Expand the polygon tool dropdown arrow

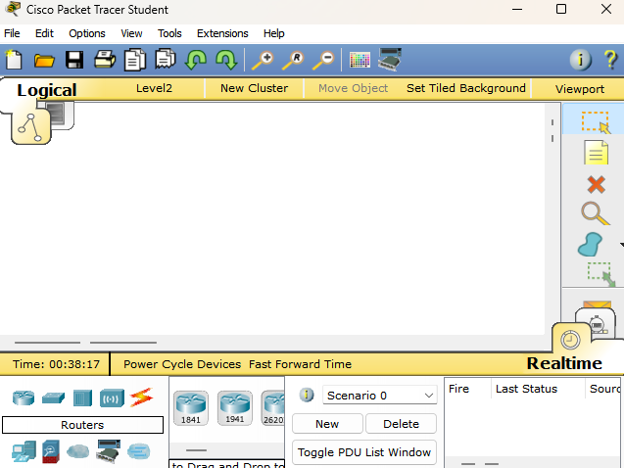(621, 245)
